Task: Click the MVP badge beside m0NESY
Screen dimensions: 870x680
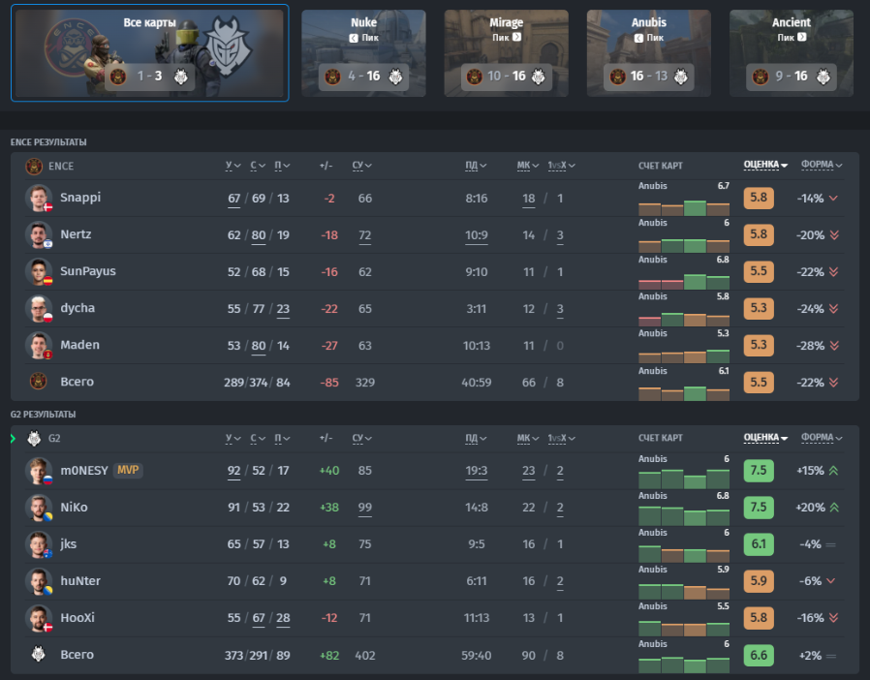Action: coord(128,471)
